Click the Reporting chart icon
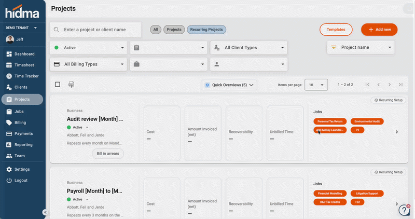This screenshot has width=415, height=219. (9, 145)
